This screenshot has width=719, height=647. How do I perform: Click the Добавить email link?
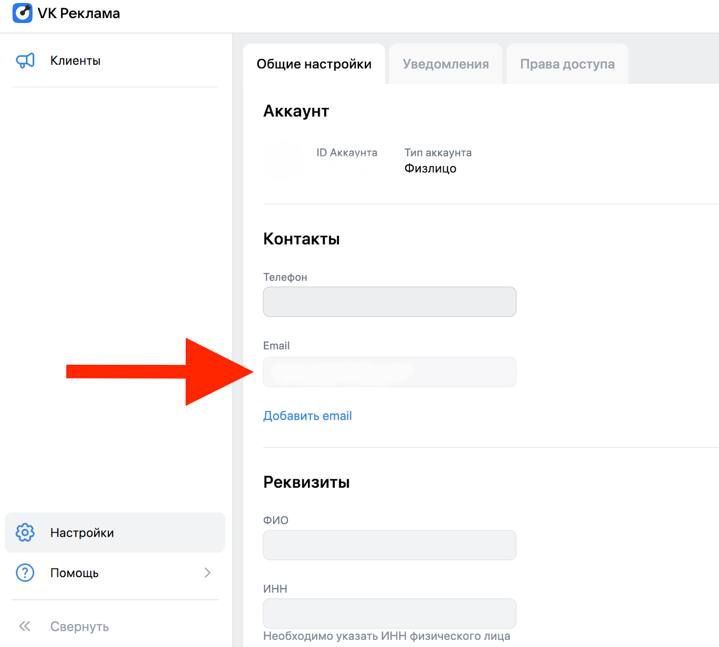[x=307, y=416]
